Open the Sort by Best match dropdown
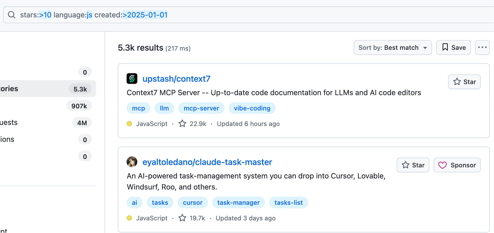The height and width of the screenshot is (233, 494). tap(393, 48)
